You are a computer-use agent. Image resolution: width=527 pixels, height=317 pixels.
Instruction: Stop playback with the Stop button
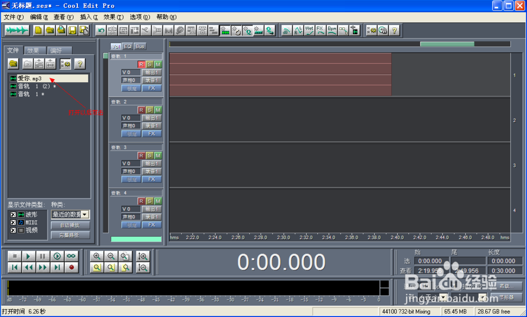[x=14, y=256]
